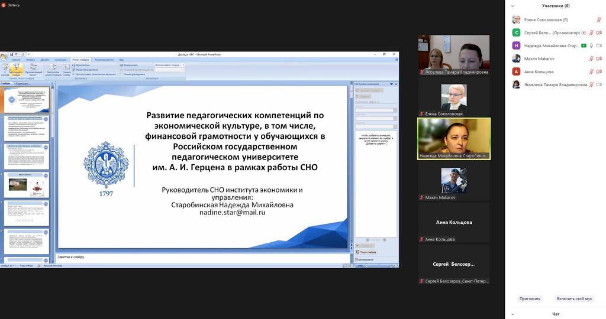
Task: Start slideshow from the beginning
Action: pyautogui.click(x=5, y=70)
